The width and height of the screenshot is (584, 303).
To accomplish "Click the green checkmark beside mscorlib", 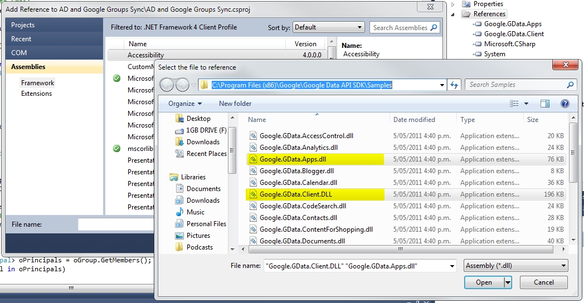I will 116,149.
